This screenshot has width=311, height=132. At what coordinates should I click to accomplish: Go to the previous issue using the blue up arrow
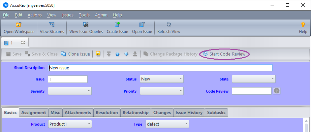[x=117, y=54]
